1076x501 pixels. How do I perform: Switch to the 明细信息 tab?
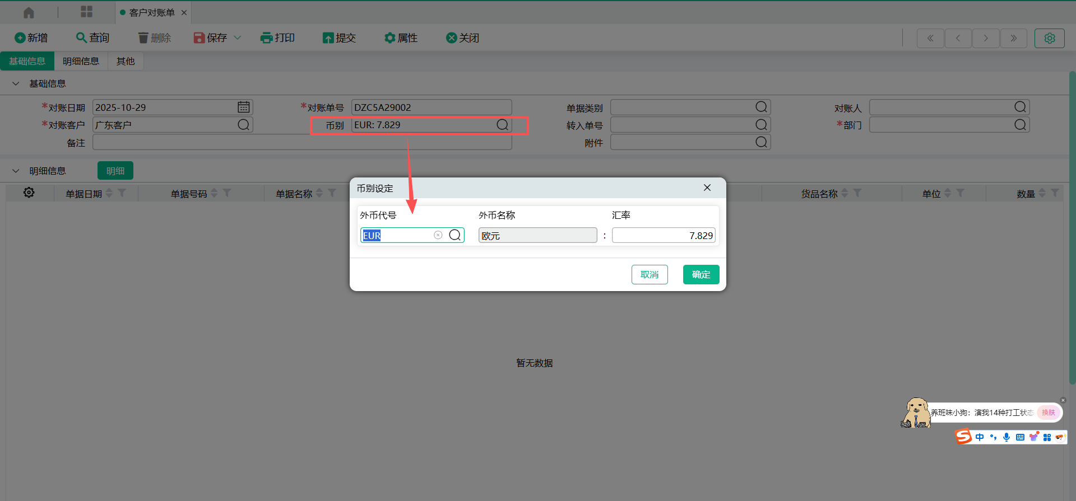(x=81, y=61)
